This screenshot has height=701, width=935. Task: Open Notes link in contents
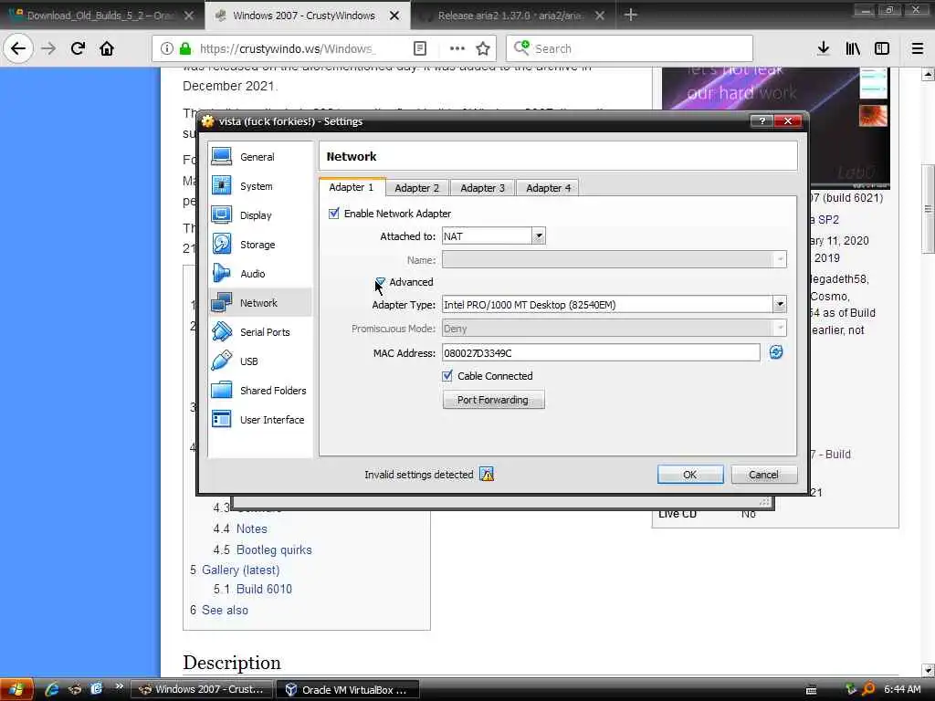click(252, 528)
